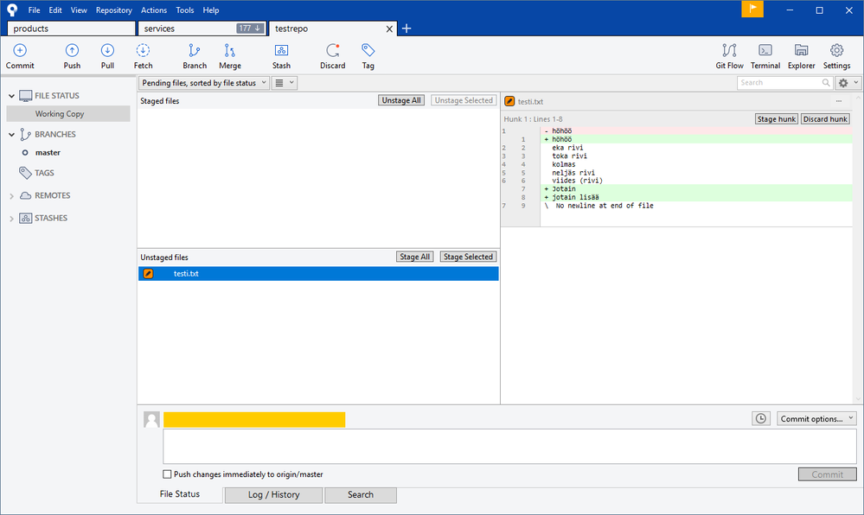Select the File Status bottom tab
Viewport: 864px width, 515px height.
coord(180,494)
